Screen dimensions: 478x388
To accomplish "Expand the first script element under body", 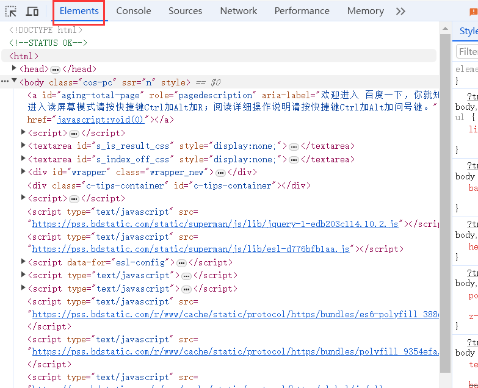I will 23,132.
